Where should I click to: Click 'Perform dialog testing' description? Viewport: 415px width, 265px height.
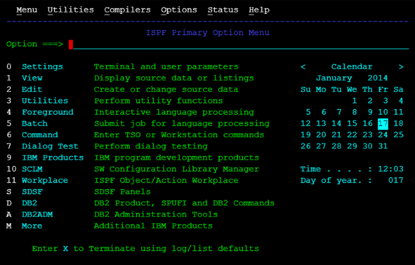(151, 146)
